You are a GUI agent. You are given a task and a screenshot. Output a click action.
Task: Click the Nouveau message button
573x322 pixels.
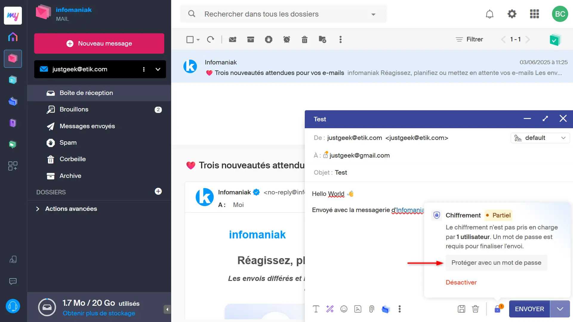(99, 44)
